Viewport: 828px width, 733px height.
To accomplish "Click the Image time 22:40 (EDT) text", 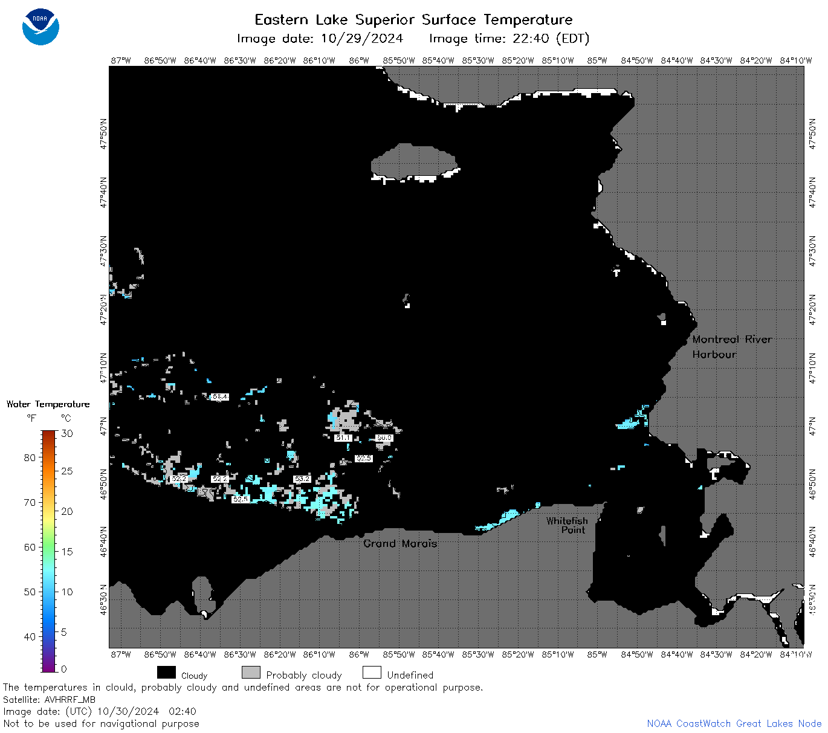I will tap(509, 39).
